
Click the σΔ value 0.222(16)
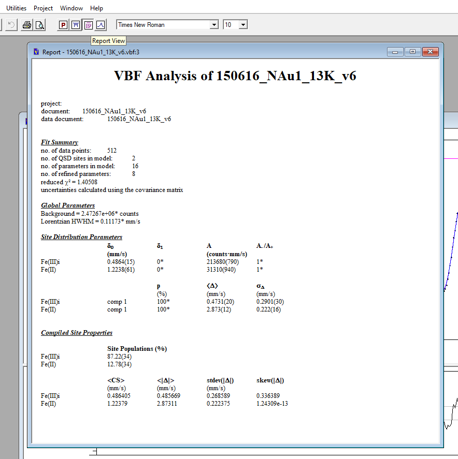(268, 309)
